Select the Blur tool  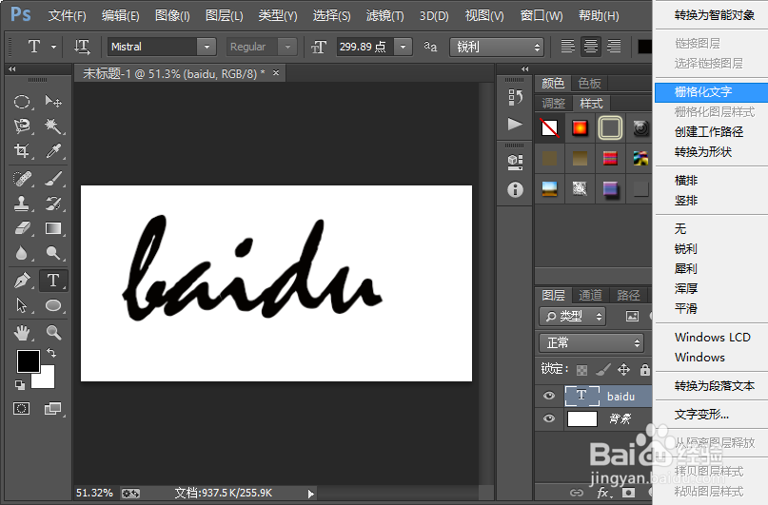[x=22, y=253]
